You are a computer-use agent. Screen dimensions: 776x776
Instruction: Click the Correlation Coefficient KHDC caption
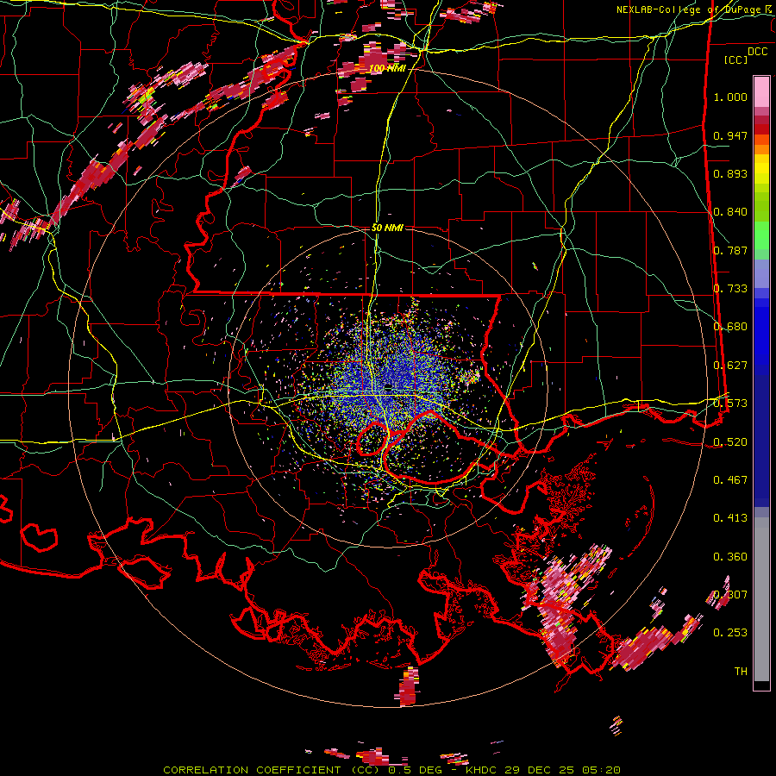391,770
